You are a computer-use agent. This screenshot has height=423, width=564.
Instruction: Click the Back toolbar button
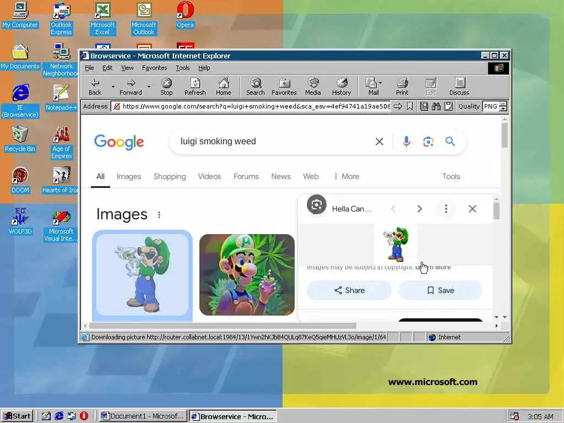(x=95, y=87)
